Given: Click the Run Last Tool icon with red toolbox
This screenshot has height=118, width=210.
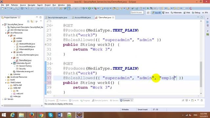Looking at the screenshot, I should (95, 9).
